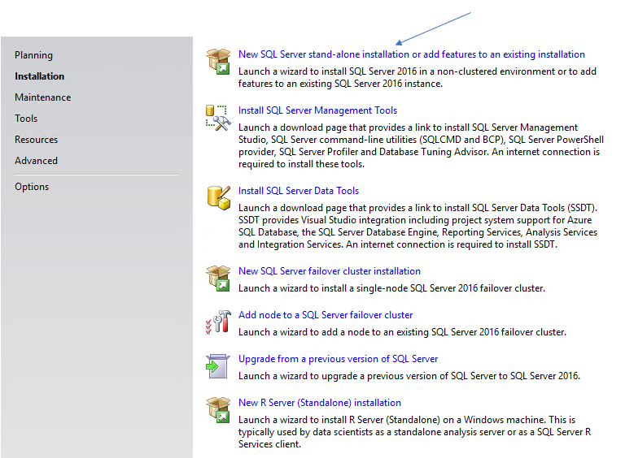Open New SQL Server stand-alone installation link
The image size is (625, 458).
pyautogui.click(x=411, y=54)
